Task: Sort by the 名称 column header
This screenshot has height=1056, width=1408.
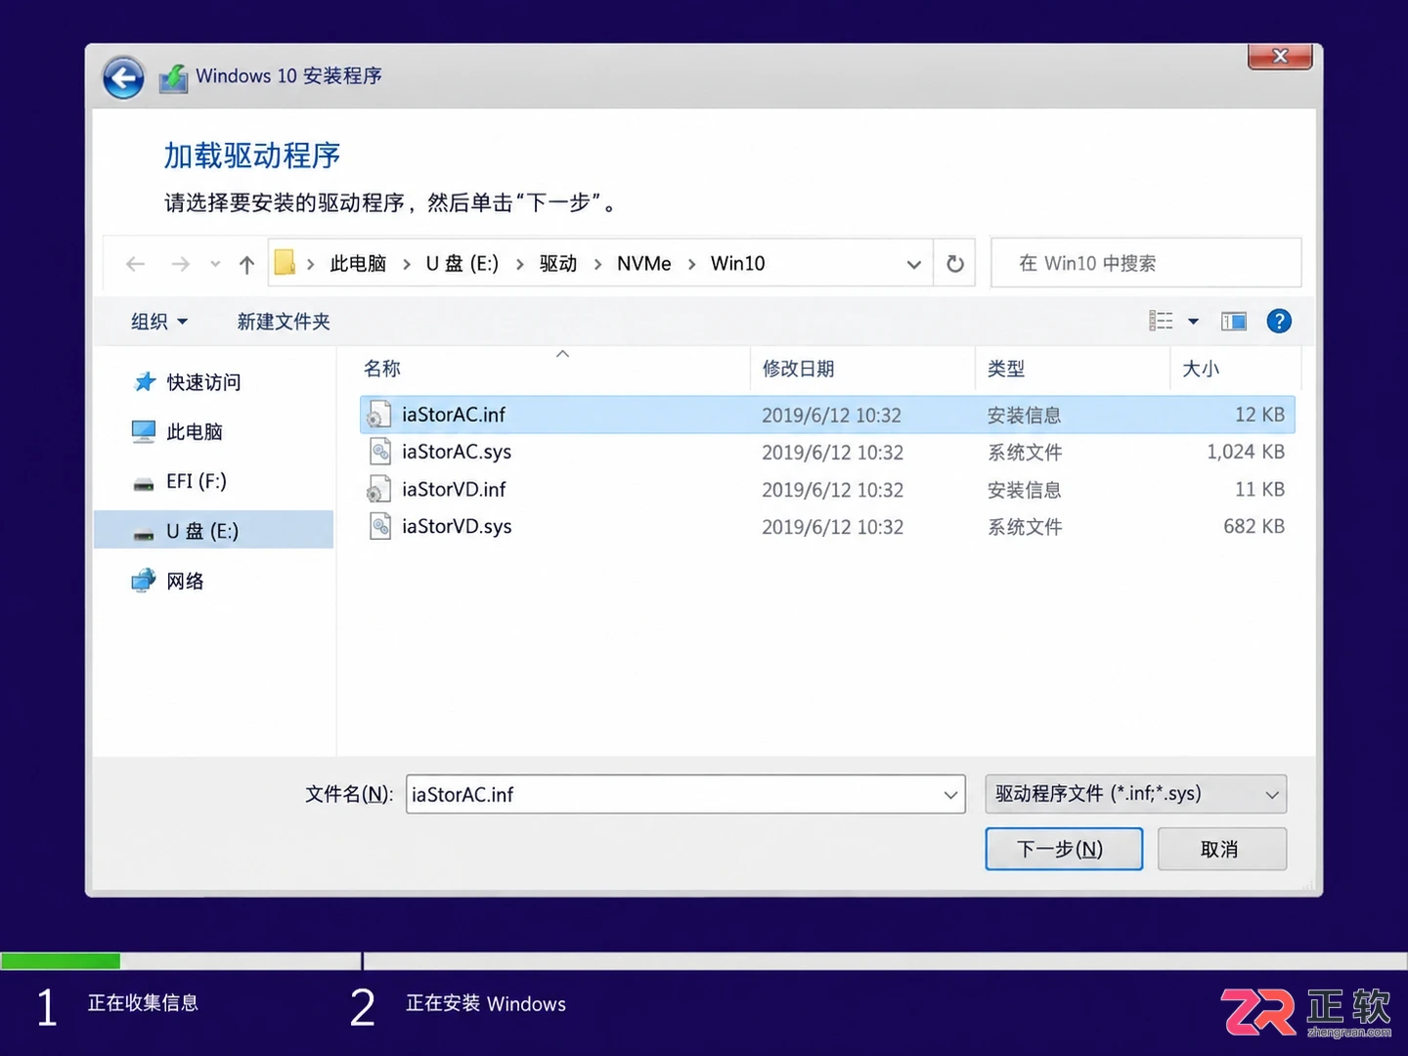Action: [382, 369]
